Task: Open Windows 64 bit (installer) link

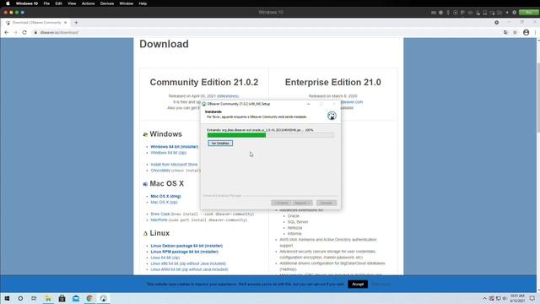Action: coord(175,147)
